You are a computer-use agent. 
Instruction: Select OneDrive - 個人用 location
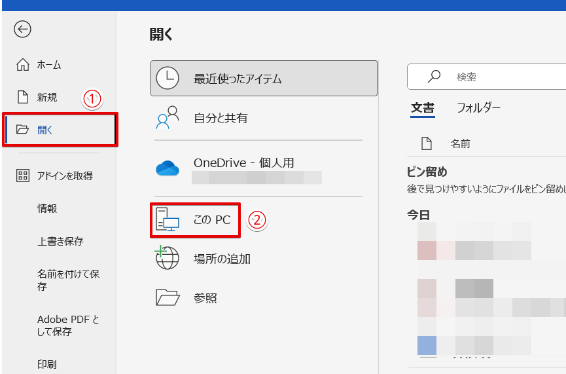point(264,168)
